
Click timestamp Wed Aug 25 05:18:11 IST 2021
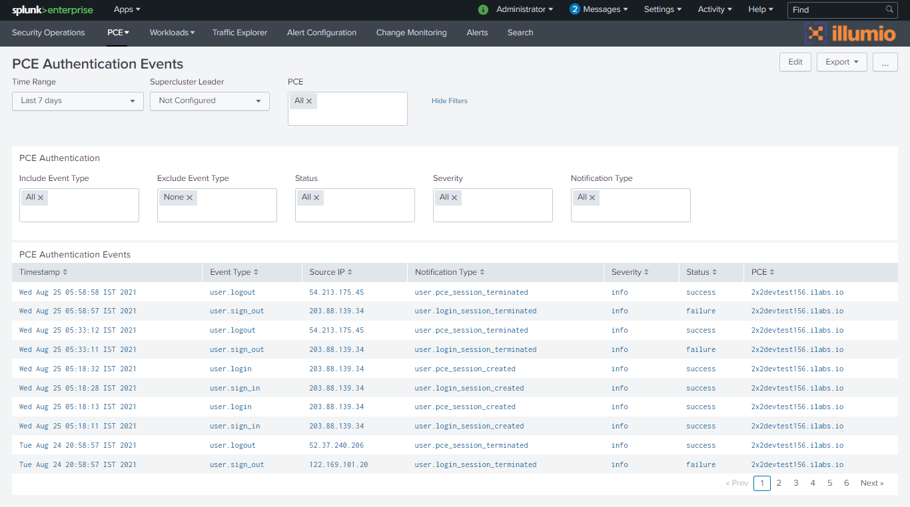pyautogui.click(x=78, y=426)
